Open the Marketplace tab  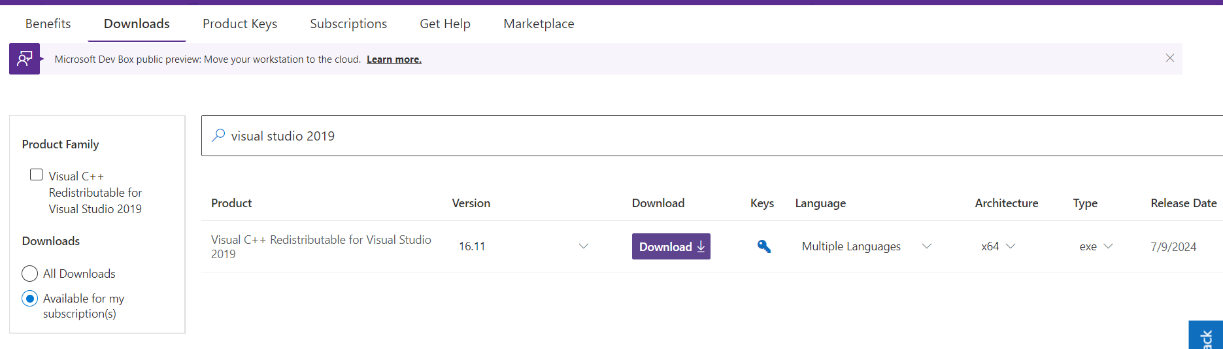[x=539, y=24]
